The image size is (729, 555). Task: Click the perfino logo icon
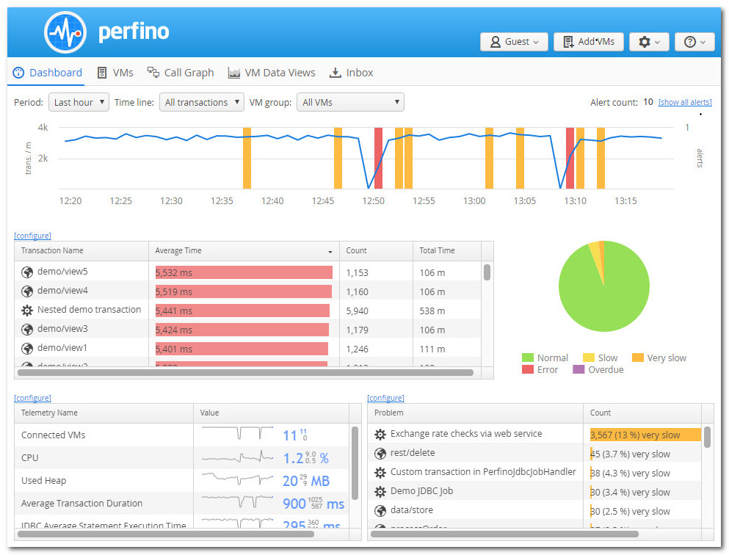66,33
